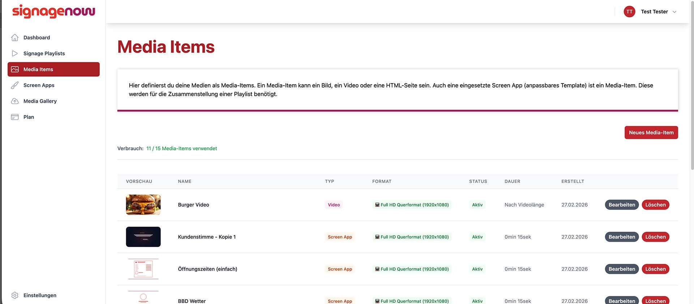Image resolution: width=694 pixels, height=304 pixels.
Task: Open the Burger Video preview thumbnail
Action: [143, 205]
